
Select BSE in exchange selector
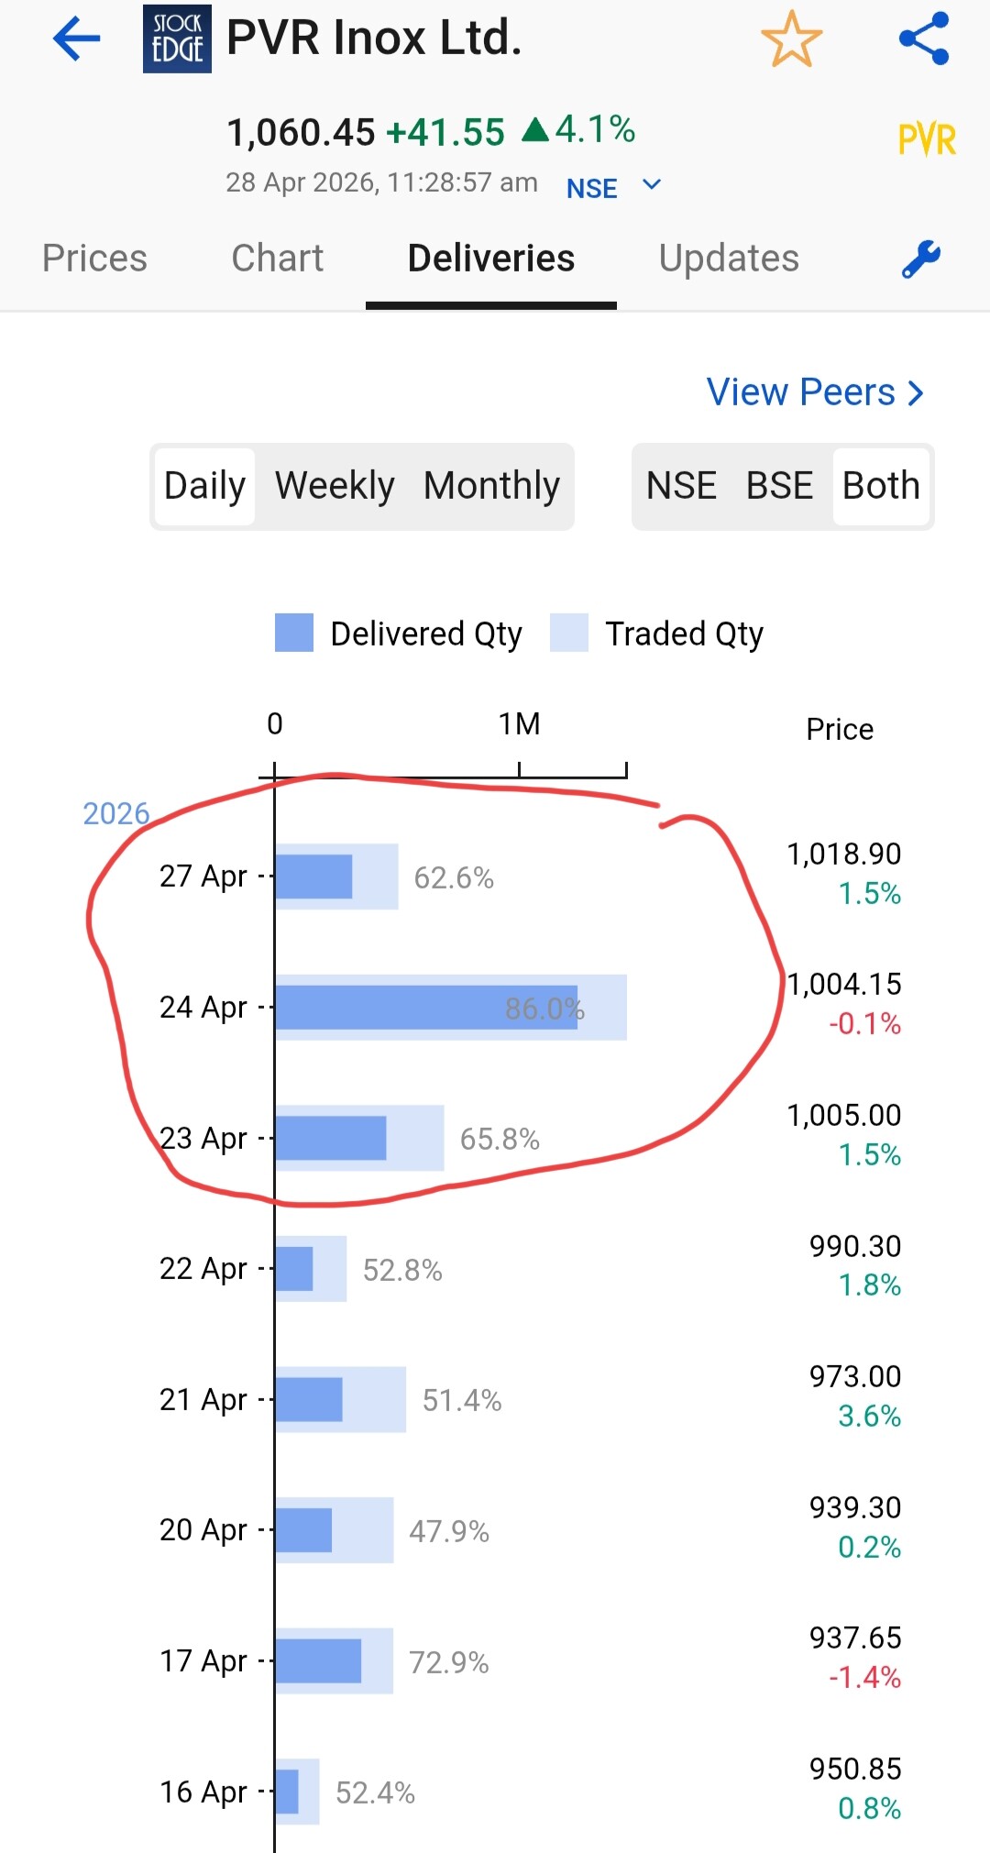[779, 486]
